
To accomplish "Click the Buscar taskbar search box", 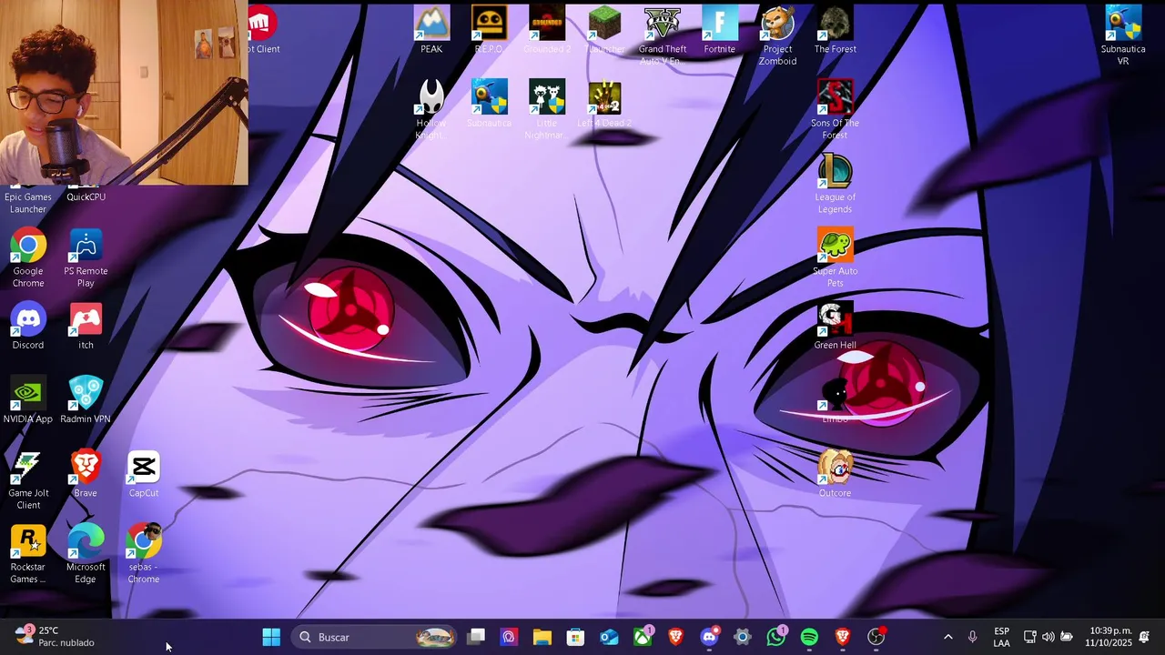I will [376, 637].
